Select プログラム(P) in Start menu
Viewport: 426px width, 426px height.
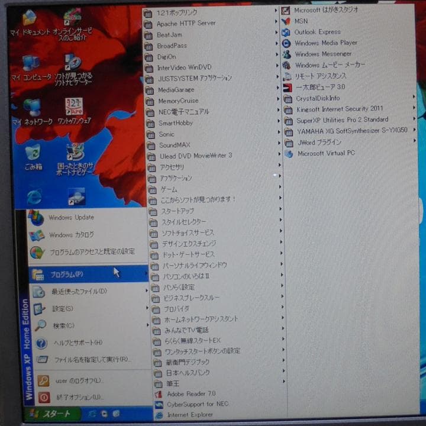tap(89, 274)
